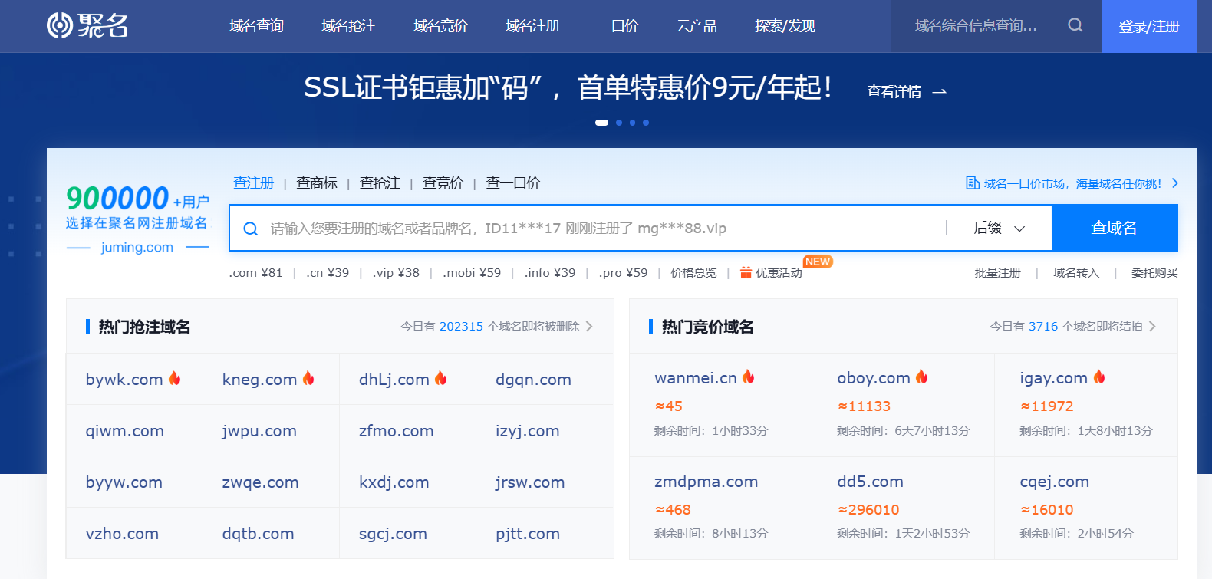
Task: Click the search icon inside domain input
Action: coord(251,229)
